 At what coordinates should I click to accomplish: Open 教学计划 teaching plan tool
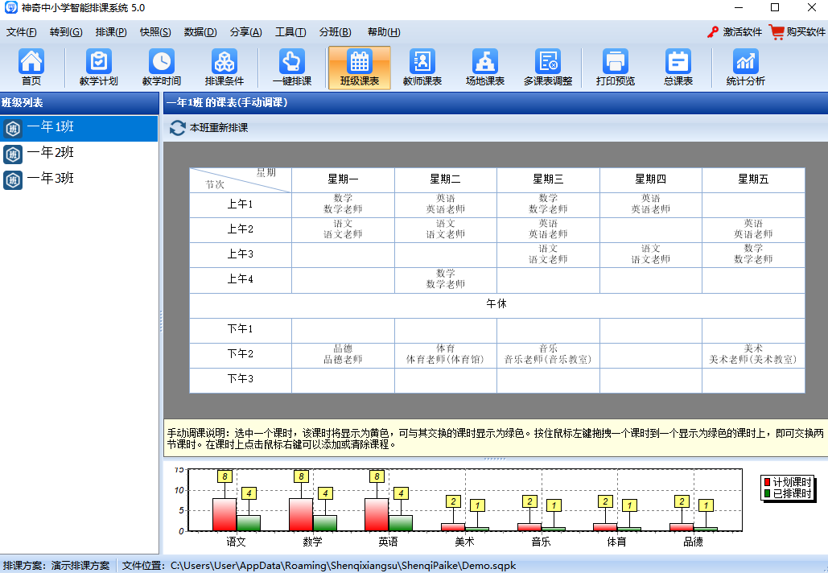[98, 68]
